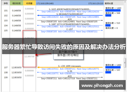Select the 相对时间 column header

coord(16,3)
